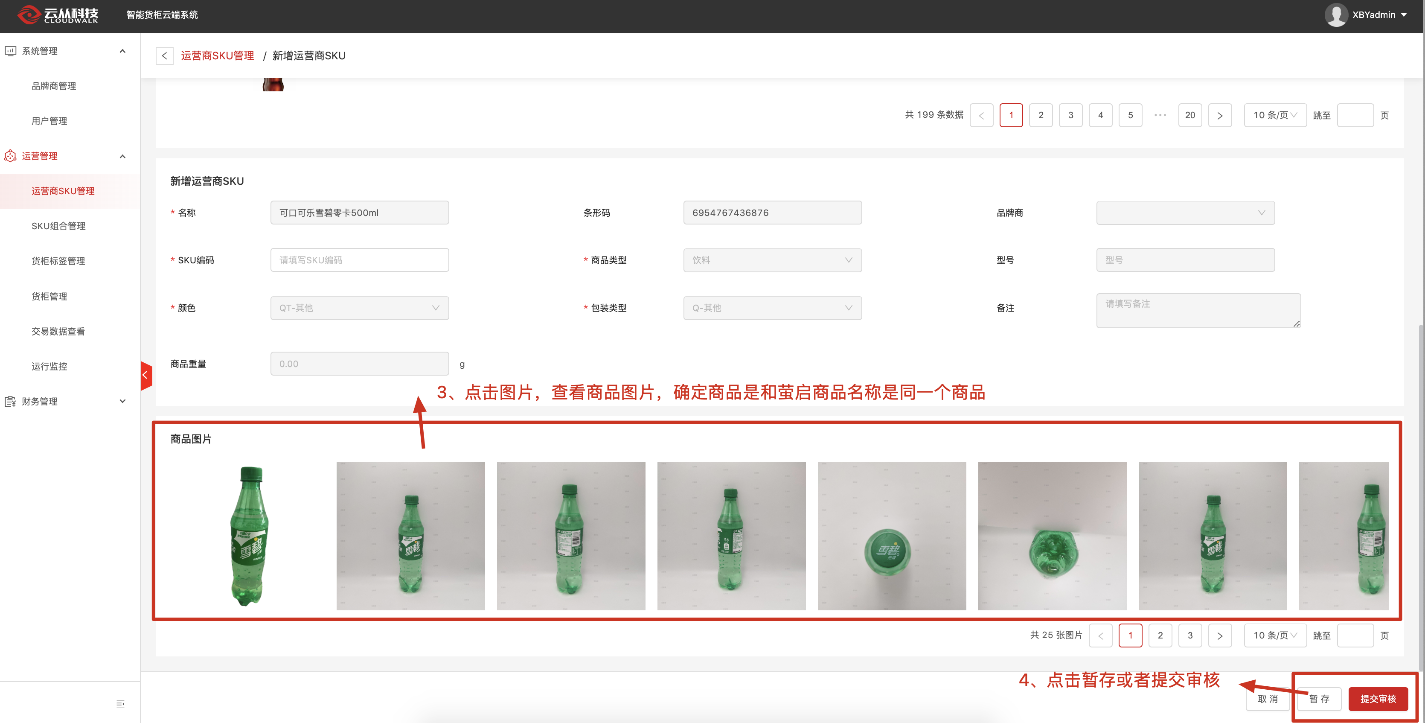Click the 提交审核 button
Screen dimensions: 1425x723
point(1378,699)
